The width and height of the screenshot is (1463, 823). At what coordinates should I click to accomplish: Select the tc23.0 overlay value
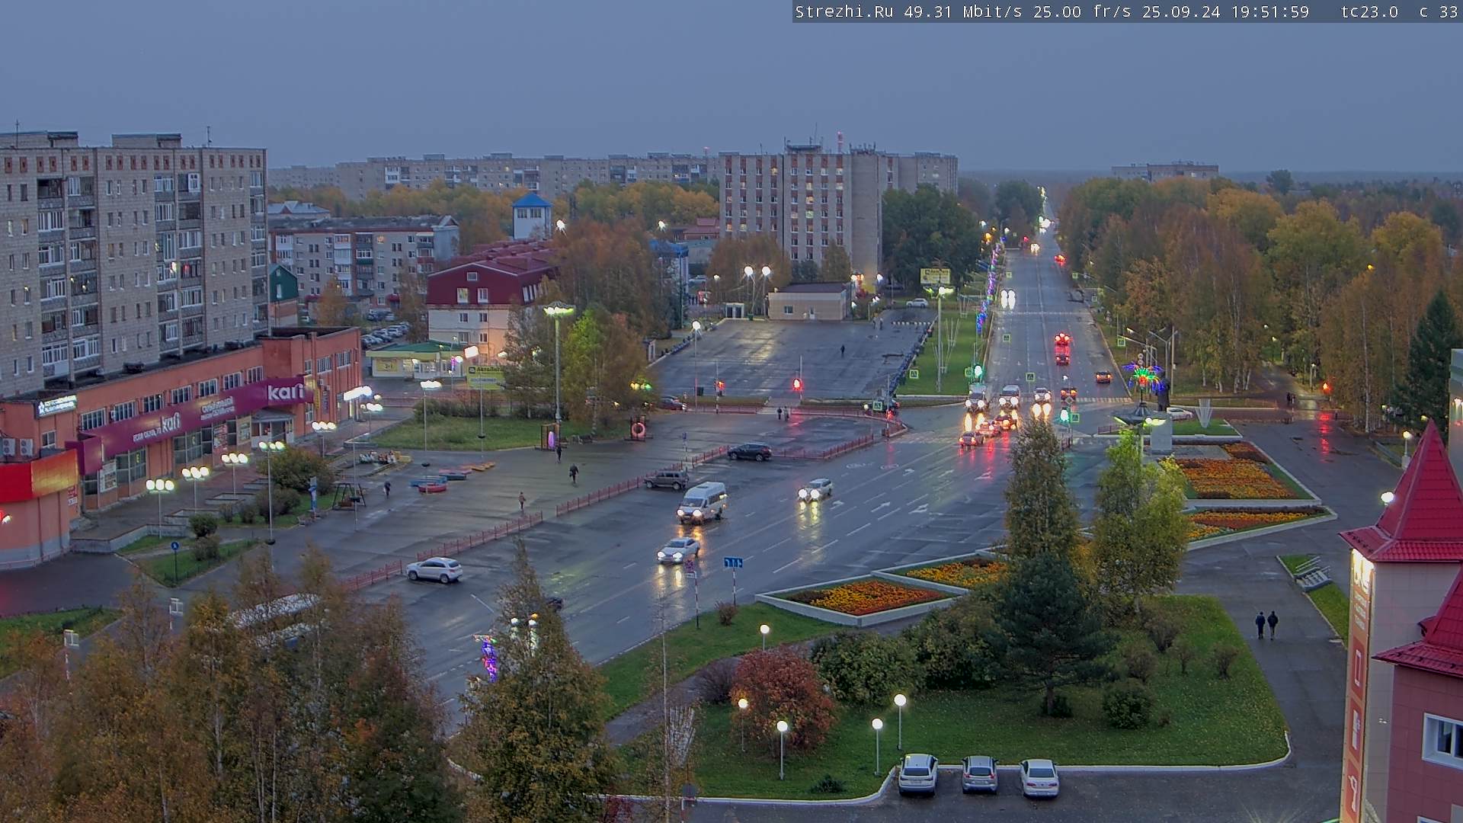point(1369,12)
